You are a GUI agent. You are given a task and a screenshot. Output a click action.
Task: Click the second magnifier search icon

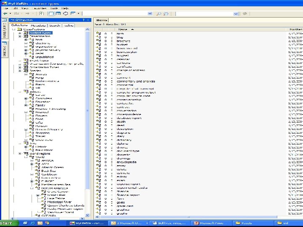166,14
